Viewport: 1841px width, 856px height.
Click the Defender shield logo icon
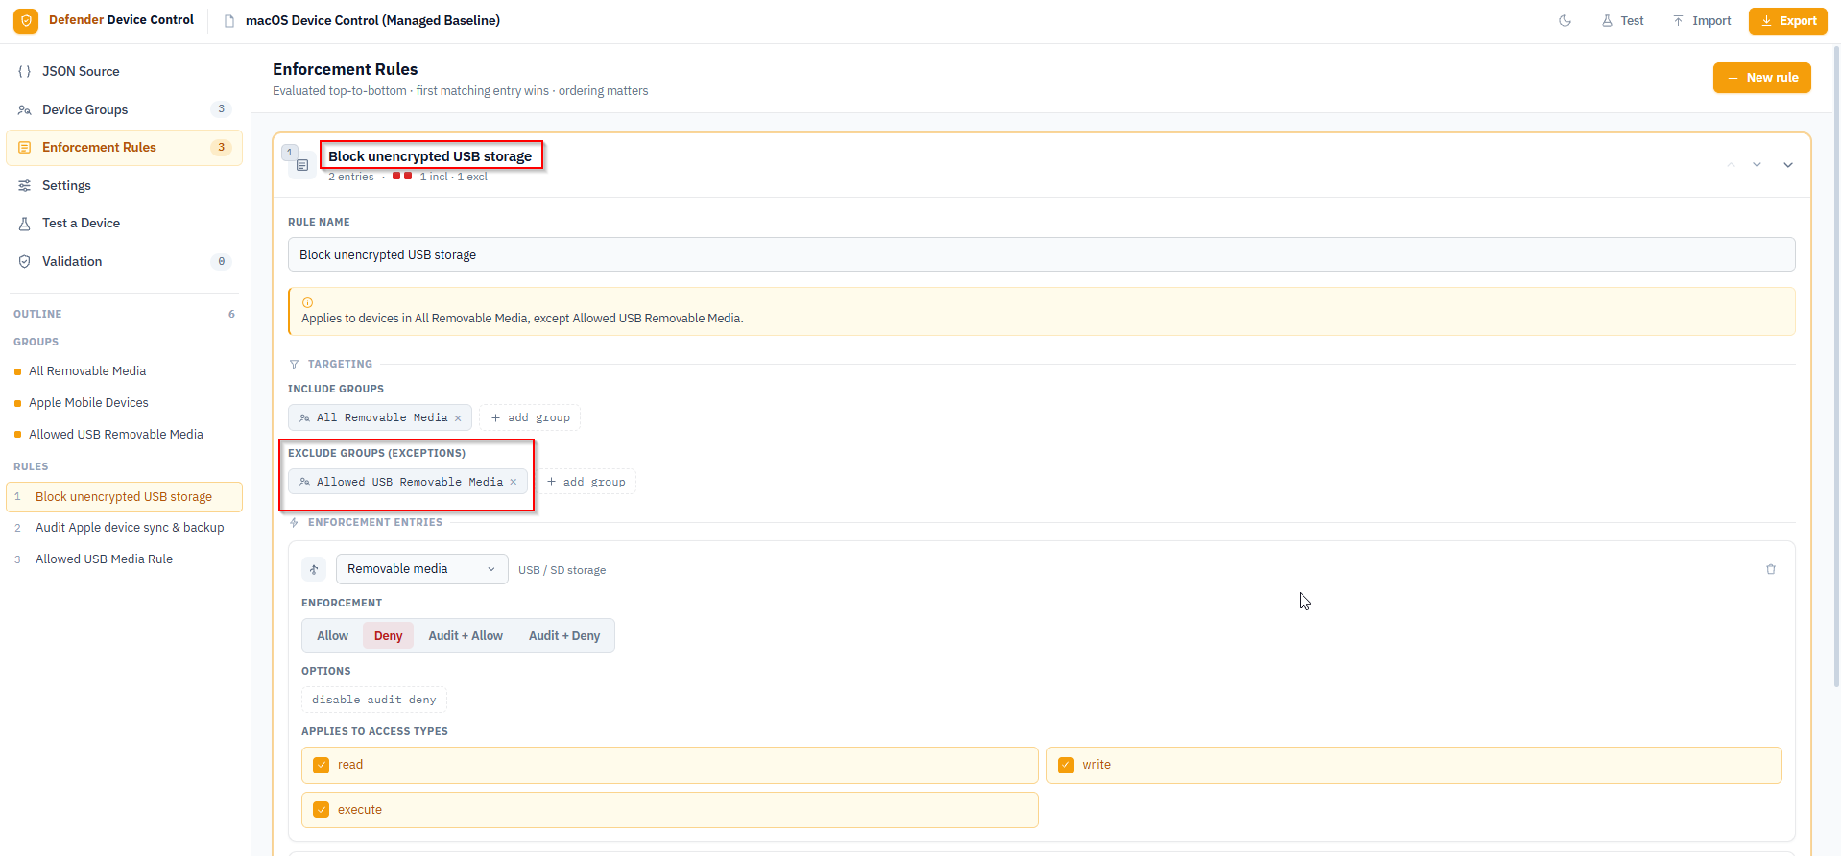coord(26,20)
